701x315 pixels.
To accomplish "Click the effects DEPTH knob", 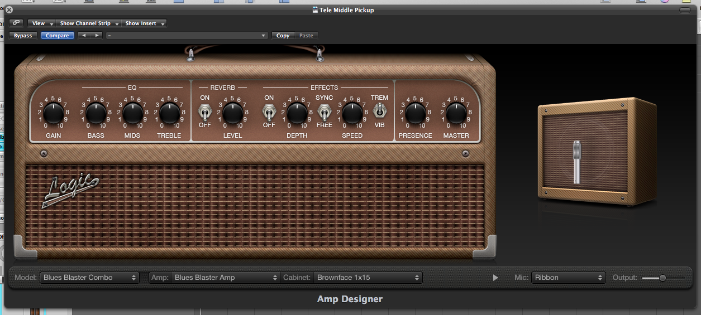I will [x=297, y=114].
